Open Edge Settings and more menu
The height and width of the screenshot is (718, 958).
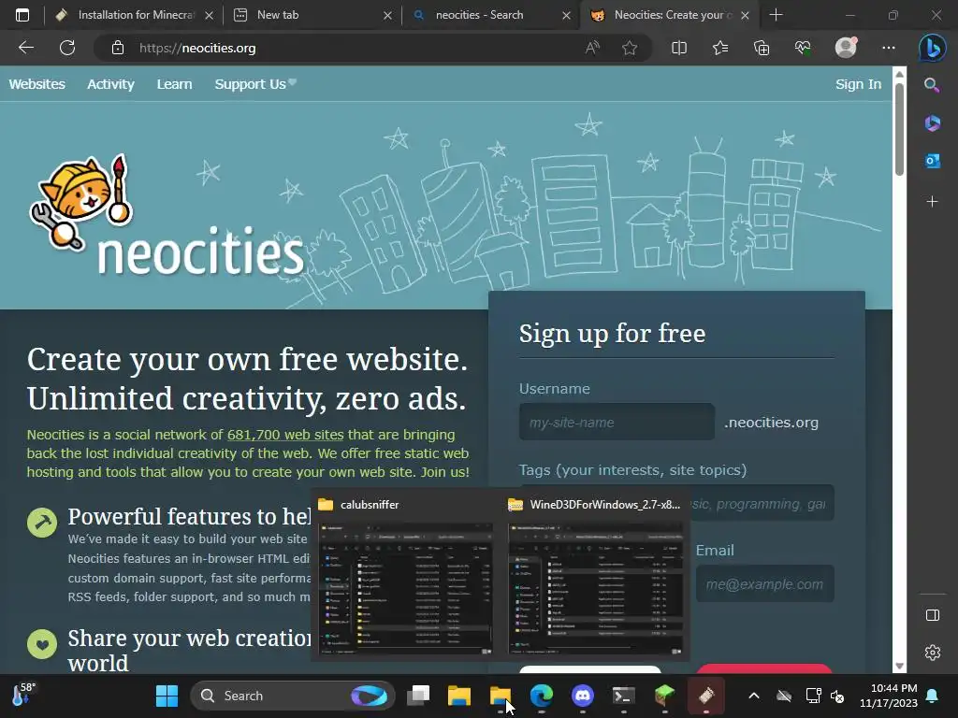tap(889, 48)
